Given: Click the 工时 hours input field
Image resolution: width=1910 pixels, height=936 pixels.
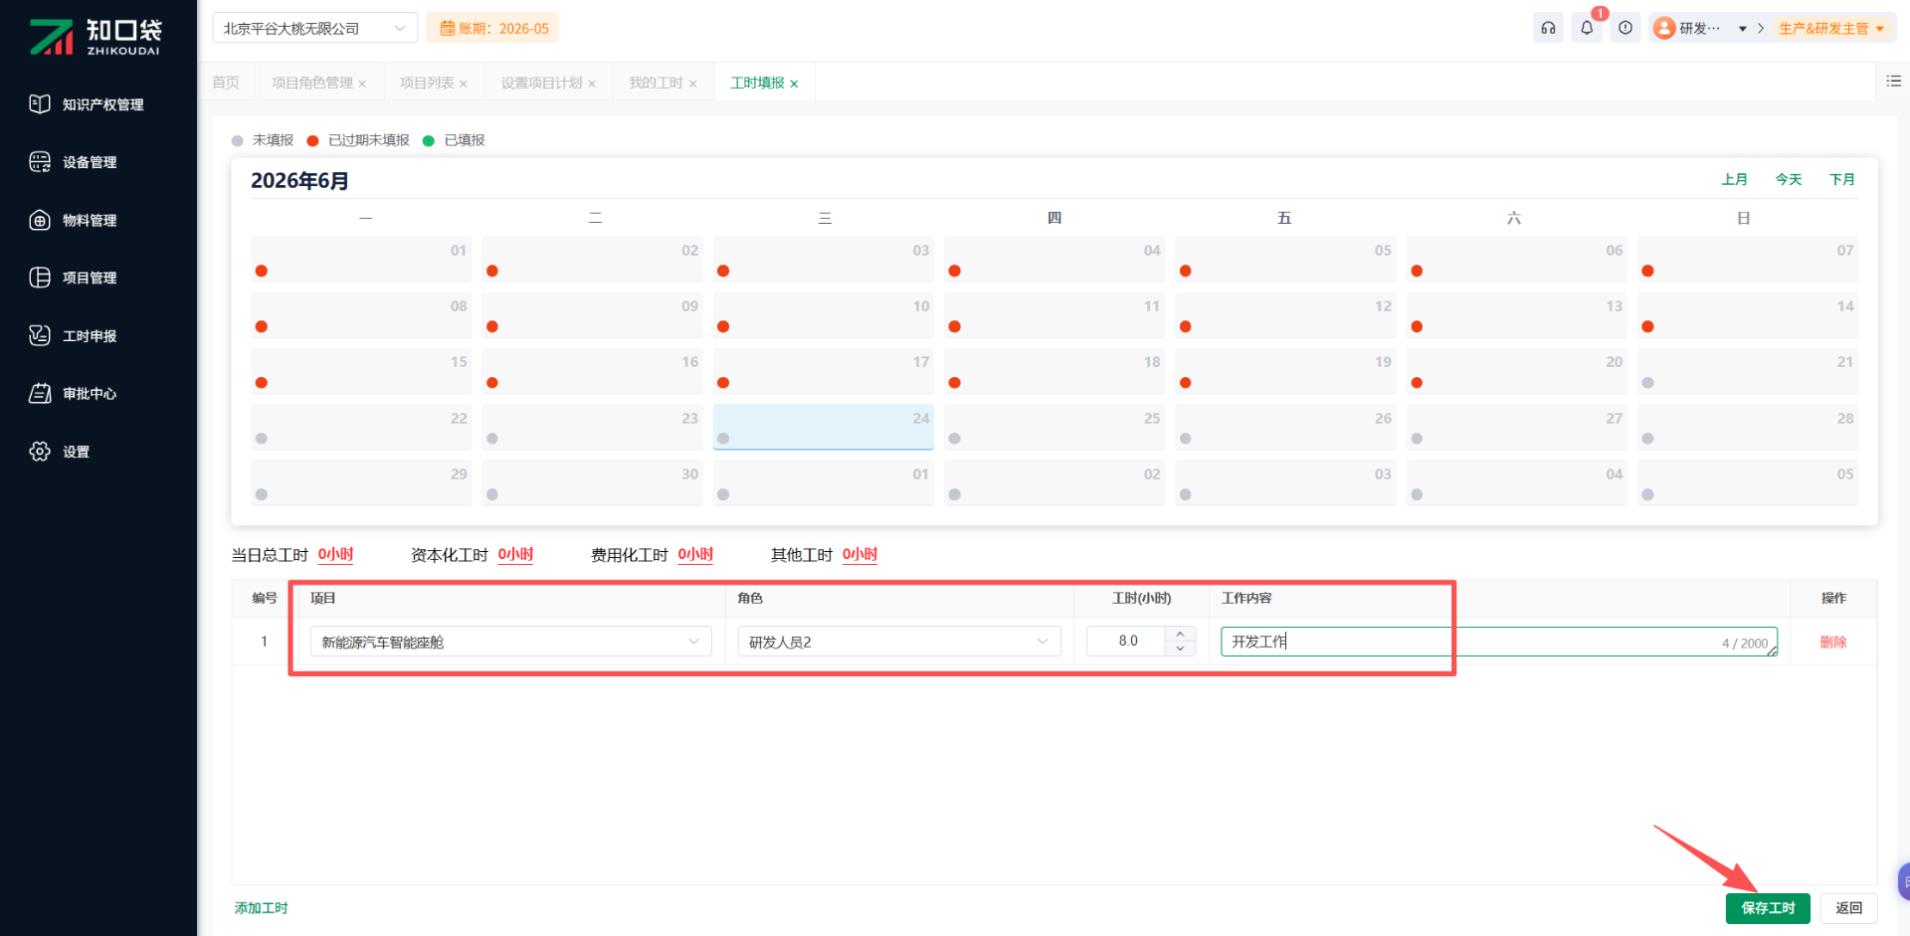Looking at the screenshot, I should (x=1126, y=642).
